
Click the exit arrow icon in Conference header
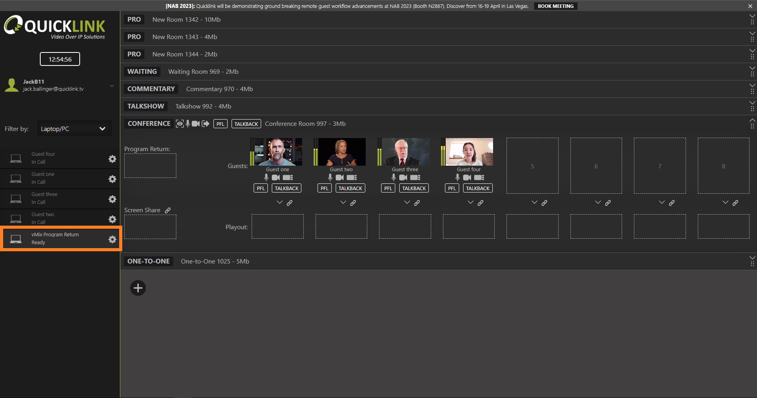coord(206,124)
